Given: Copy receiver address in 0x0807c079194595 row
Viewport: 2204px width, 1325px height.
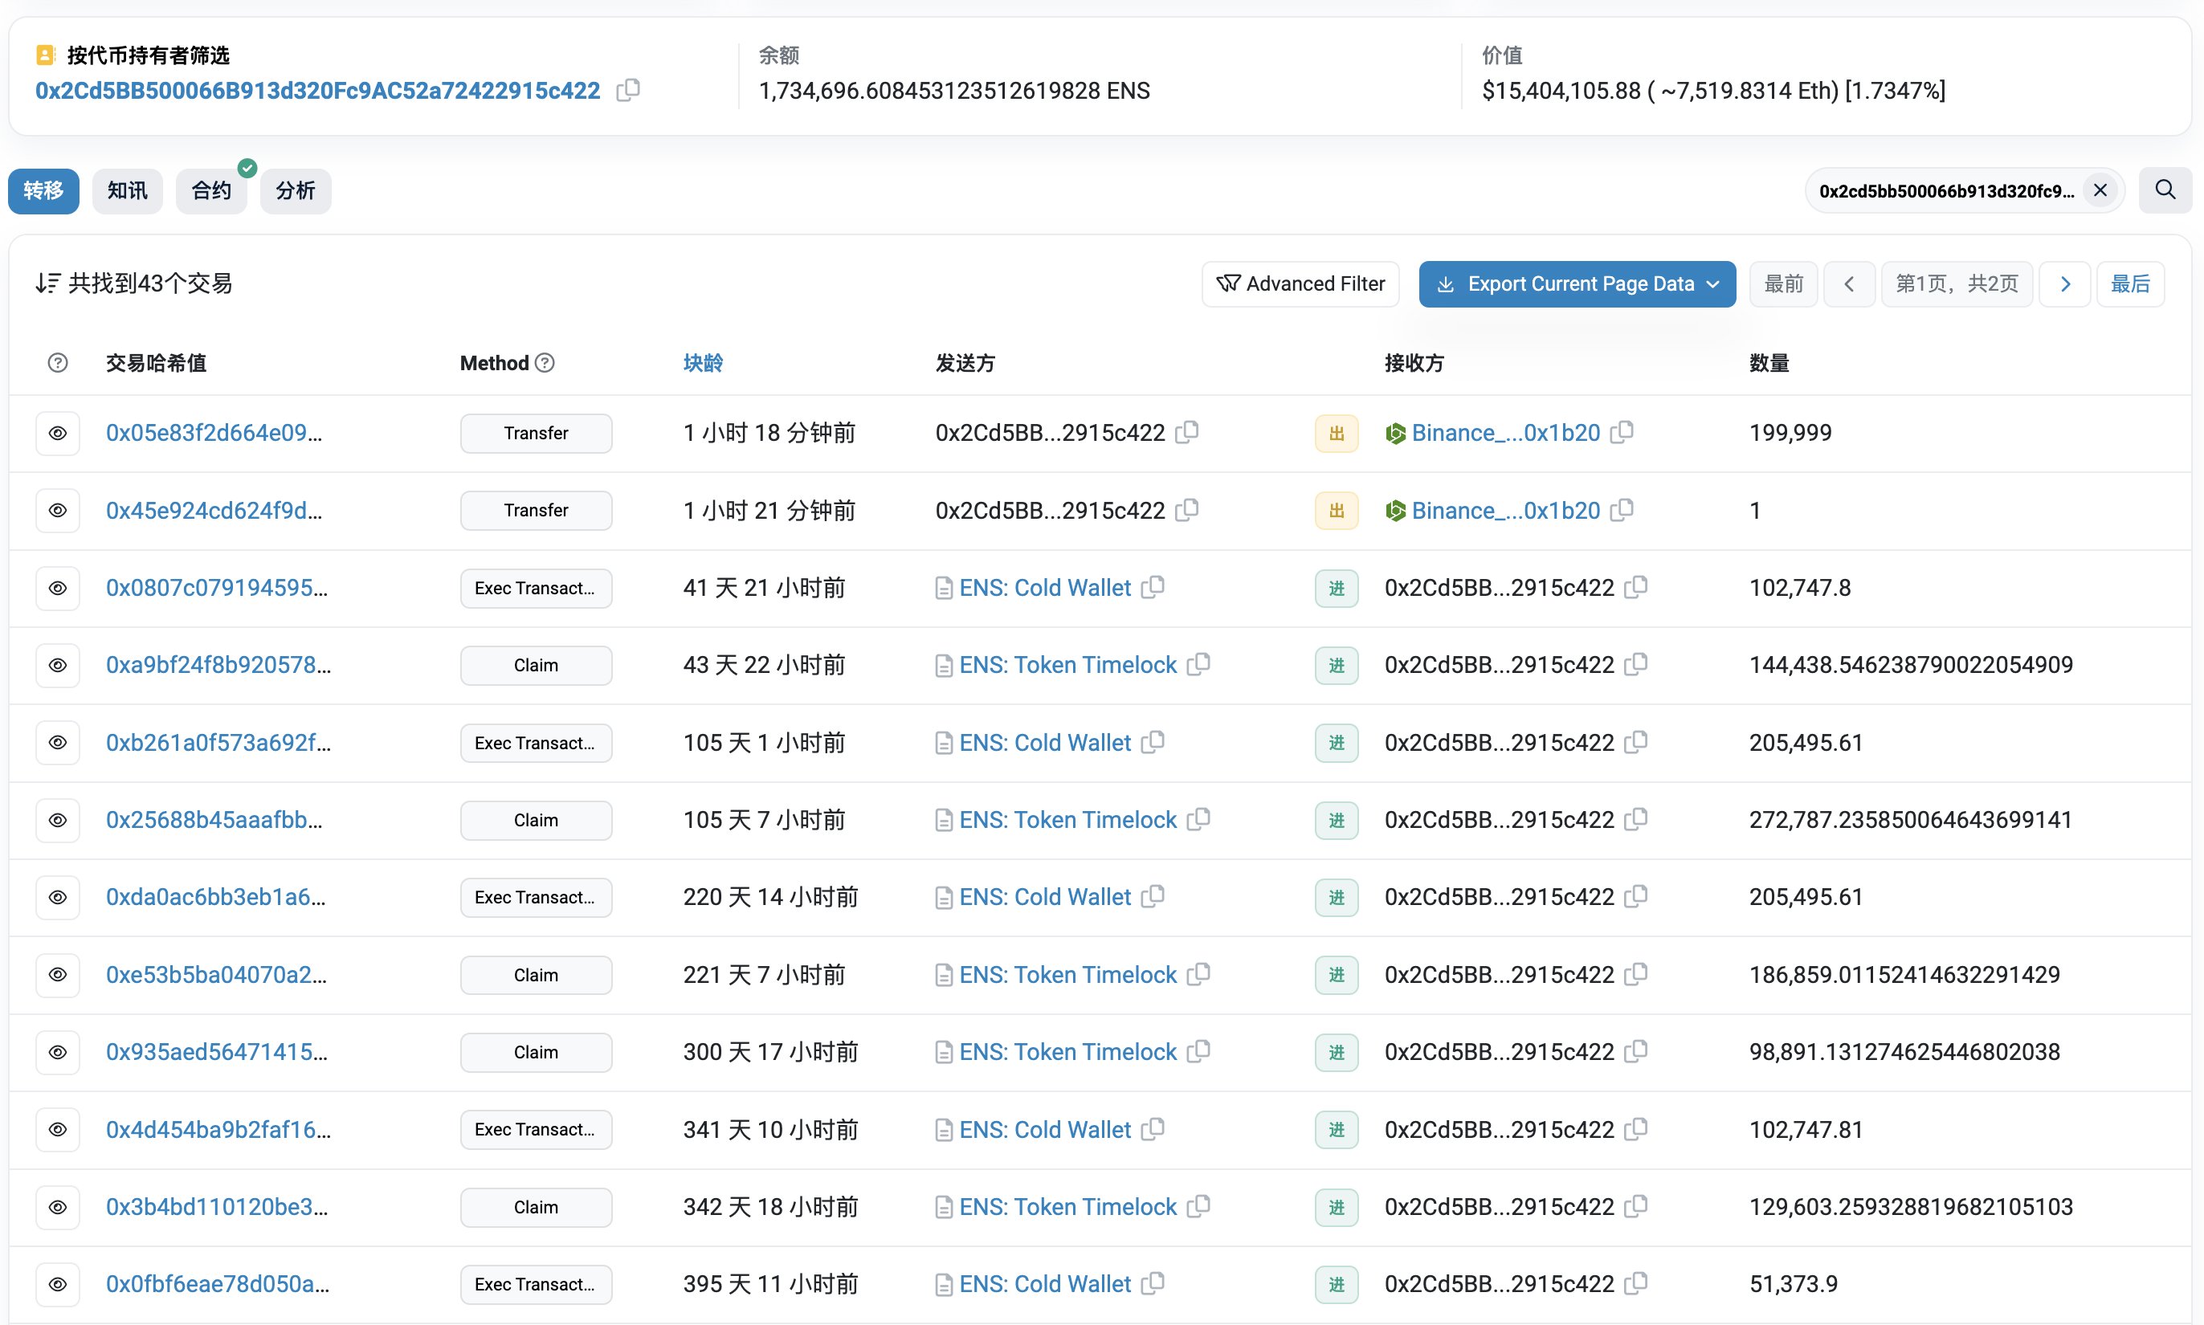Looking at the screenshot, I should pos(1636,588).
